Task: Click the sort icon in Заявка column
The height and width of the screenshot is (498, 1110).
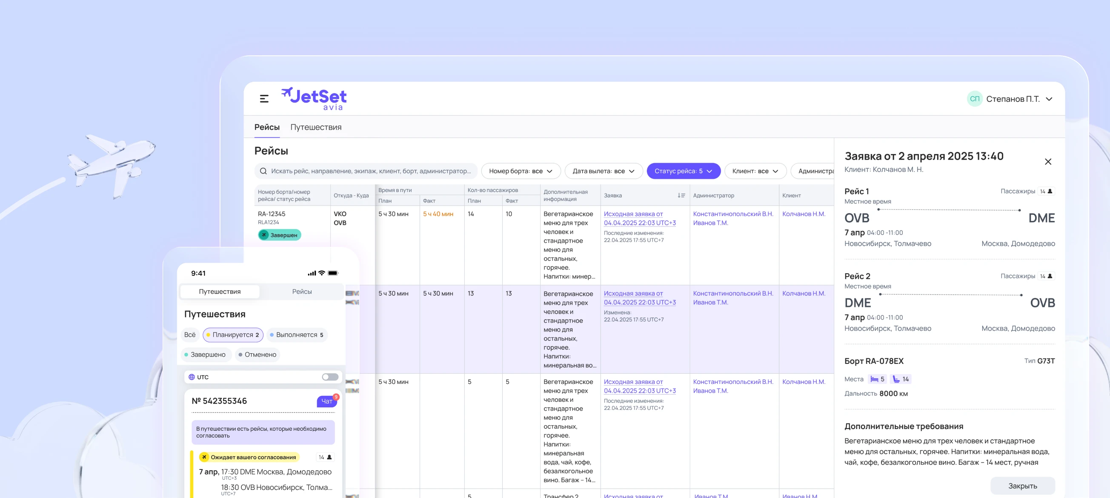Action: pos(681,195)
